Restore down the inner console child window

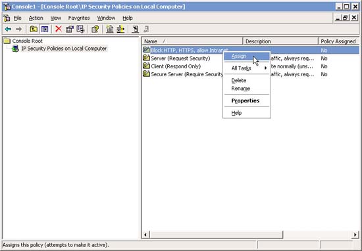346,18
